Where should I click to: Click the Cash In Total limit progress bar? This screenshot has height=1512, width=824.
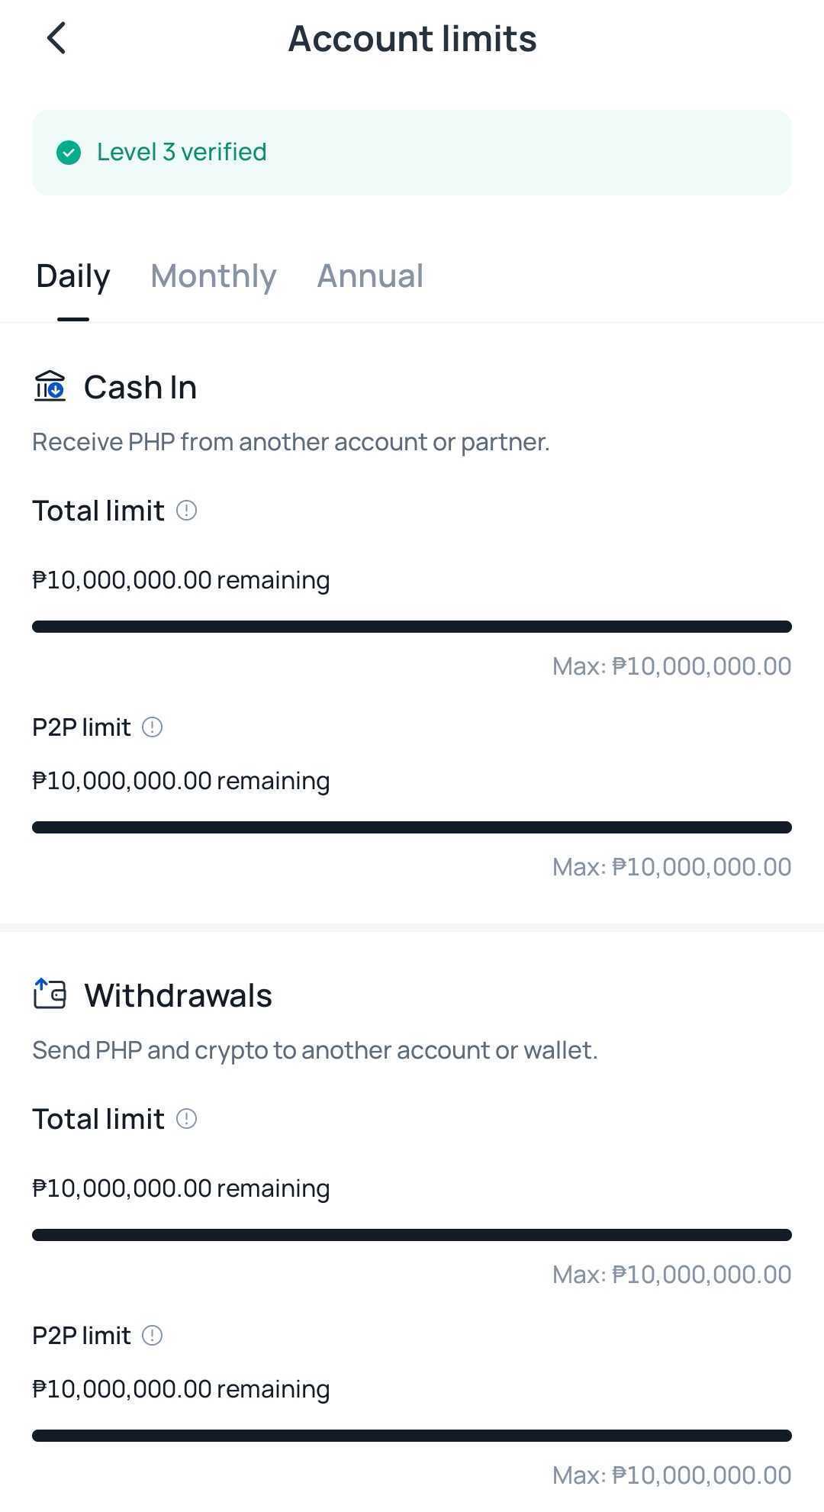click(412, 627)
